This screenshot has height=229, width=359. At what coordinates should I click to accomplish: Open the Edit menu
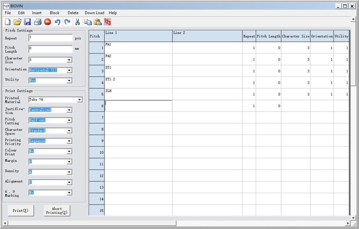pos(21,13)
